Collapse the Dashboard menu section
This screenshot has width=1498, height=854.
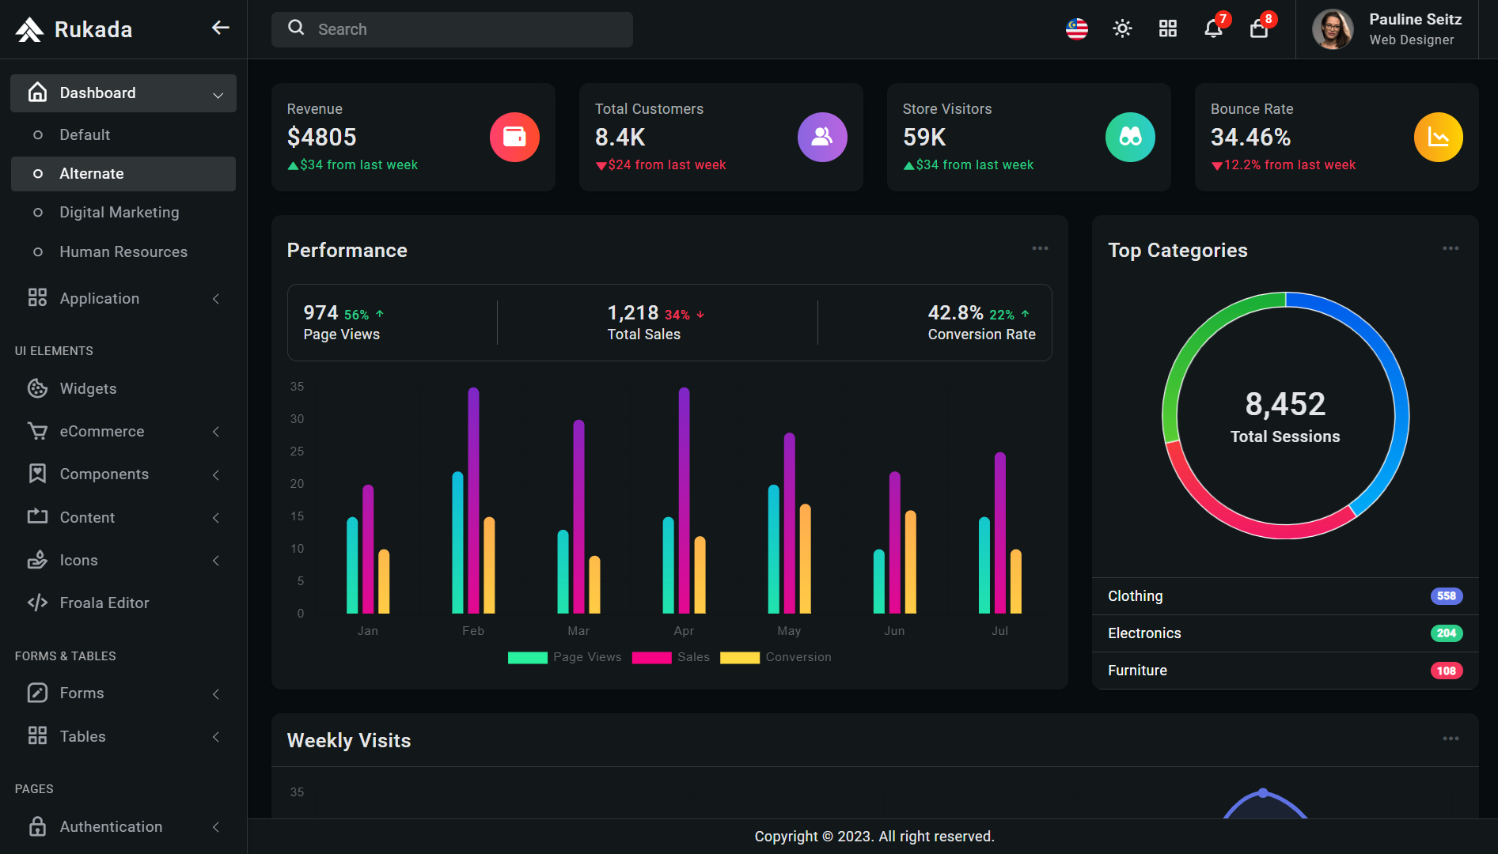[x=123, y=93]
